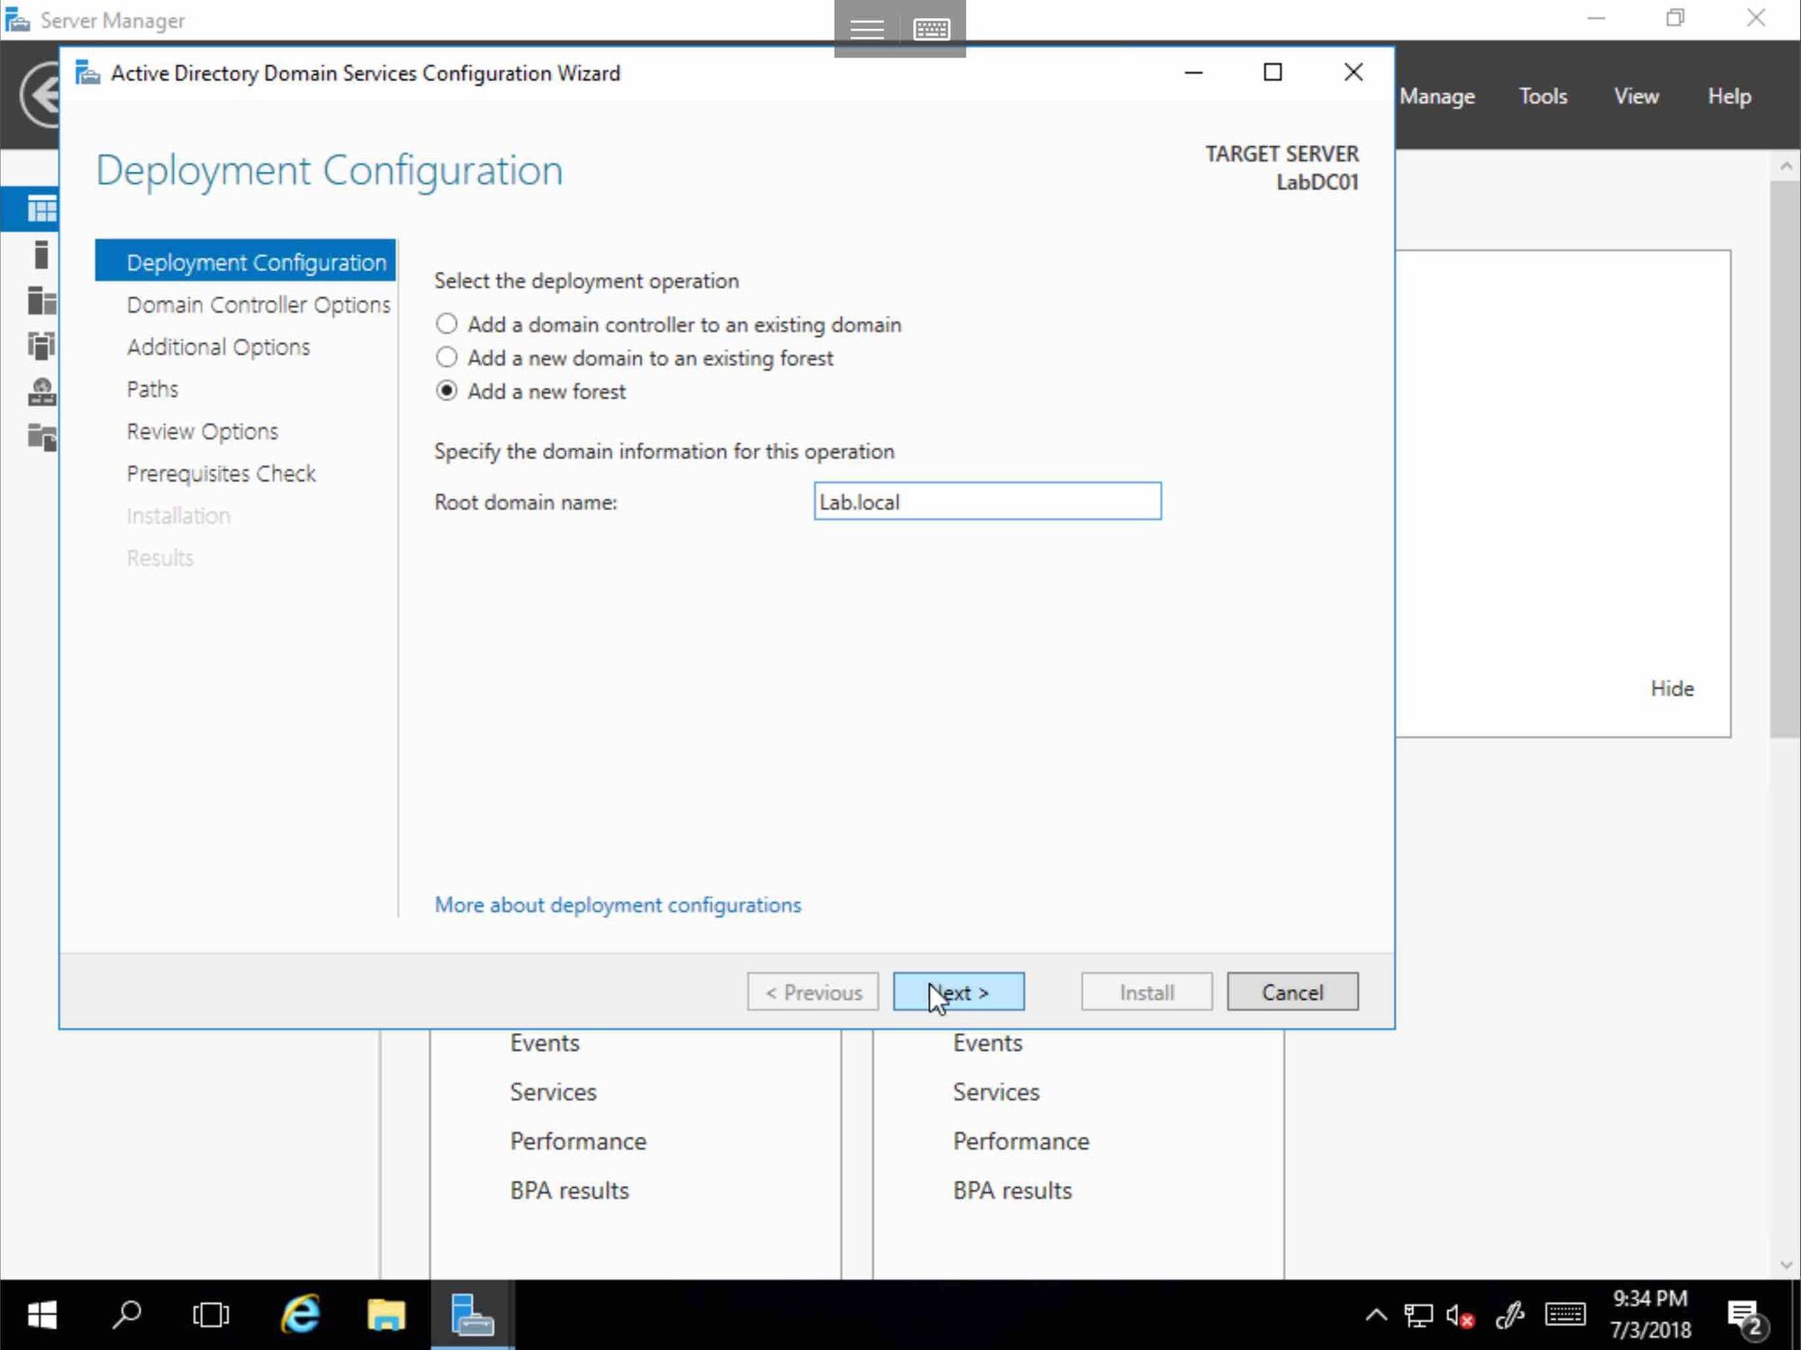Open All Servers icon in sidebar

coord(41,300)
